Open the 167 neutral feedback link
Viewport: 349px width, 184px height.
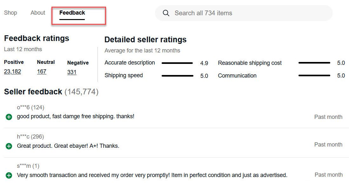[42, 72]
